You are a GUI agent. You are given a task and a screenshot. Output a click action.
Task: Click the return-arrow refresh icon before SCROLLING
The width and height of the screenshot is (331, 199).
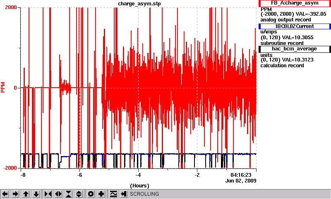(124, 194)
